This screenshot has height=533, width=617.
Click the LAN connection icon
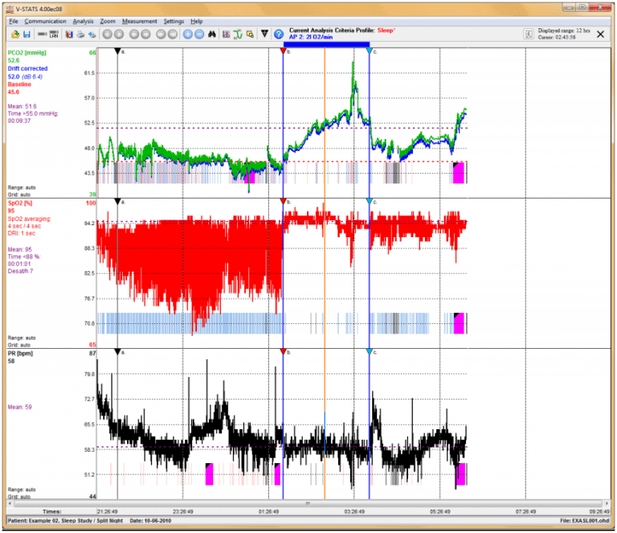coord(54,35)
